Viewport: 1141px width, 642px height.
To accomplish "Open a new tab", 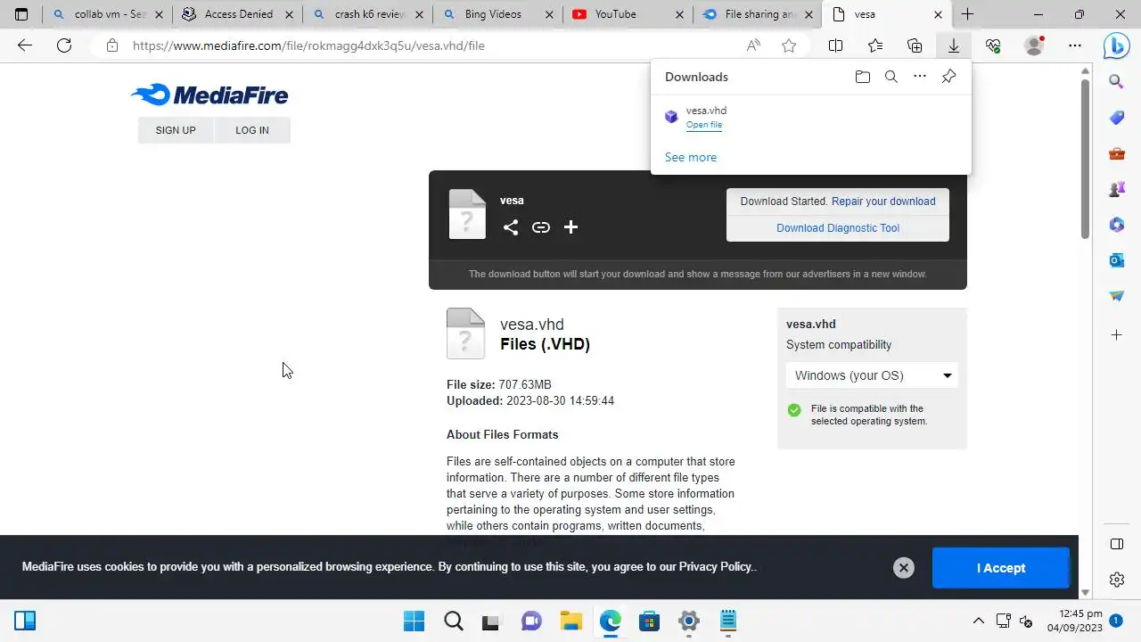I will (967, 14).
